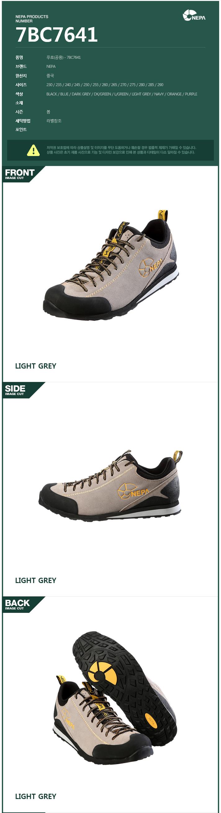The height and width of the screenshot is (813, 221).
Task: Click the size list starting with 230
Action: pyautogui.click(x=105, y=85)
